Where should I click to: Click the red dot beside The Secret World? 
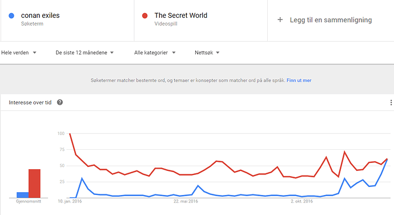coord(144,15)
